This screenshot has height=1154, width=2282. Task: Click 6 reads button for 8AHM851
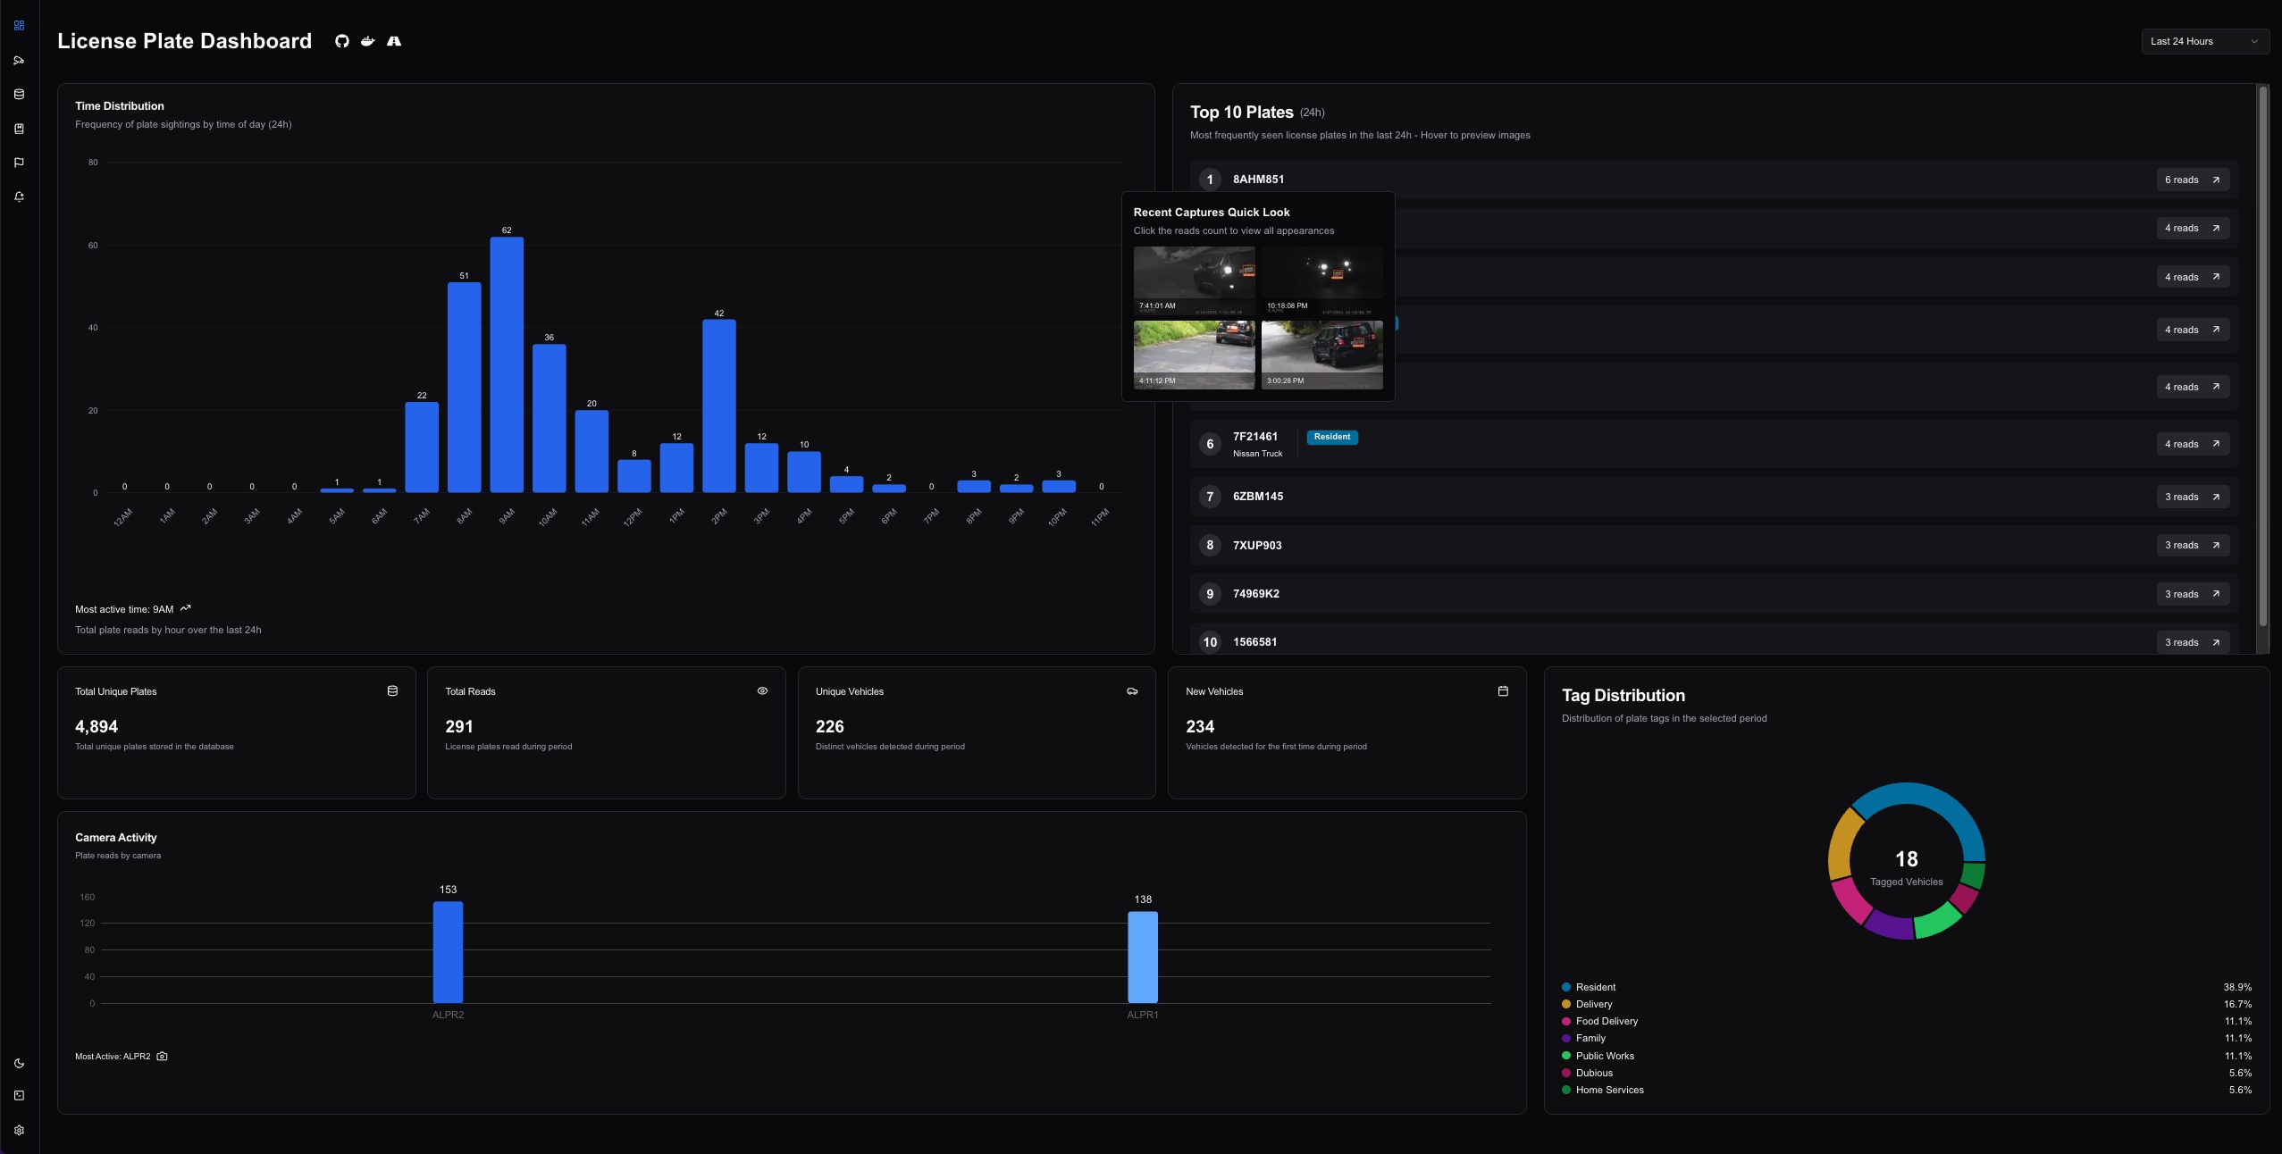2192,180
